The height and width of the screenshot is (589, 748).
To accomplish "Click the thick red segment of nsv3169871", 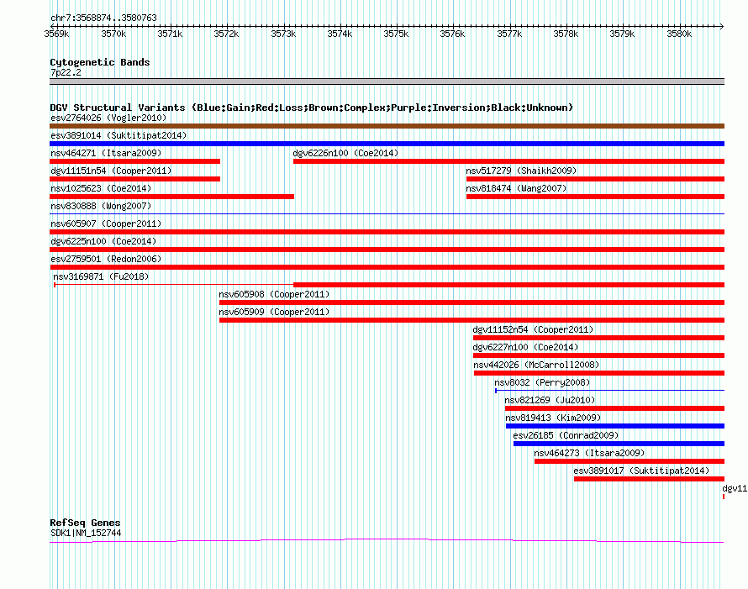I will (509, 285).
